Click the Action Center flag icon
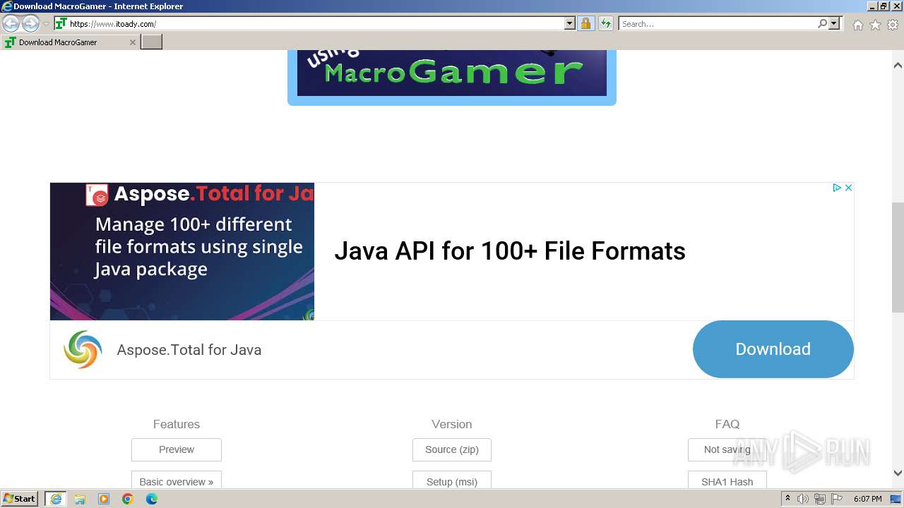This screenshot has height=508, width=904. (x=836, y=499)
